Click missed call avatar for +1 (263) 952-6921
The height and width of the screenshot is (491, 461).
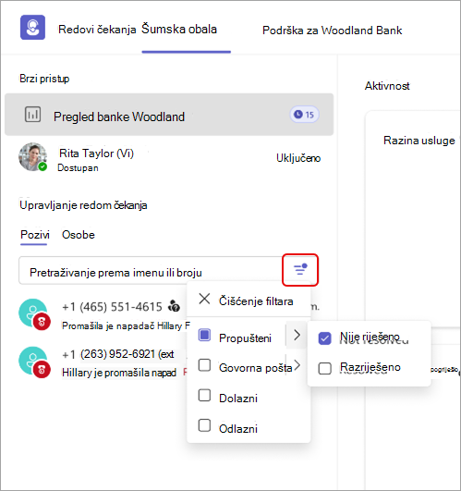(x=34, y=362)
